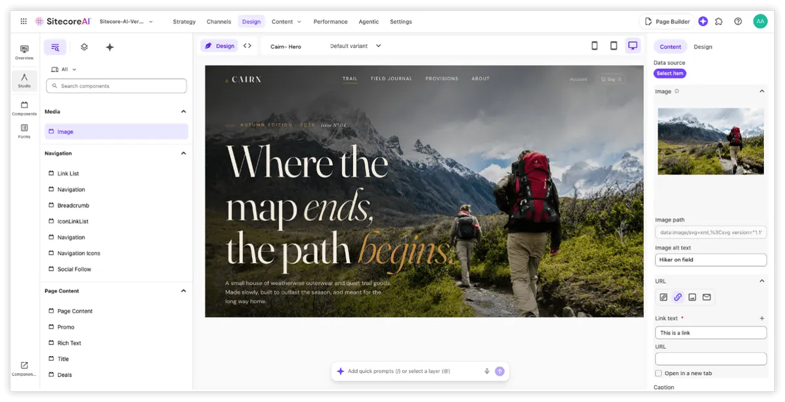Open the AA user avatar

click(760, 22)
